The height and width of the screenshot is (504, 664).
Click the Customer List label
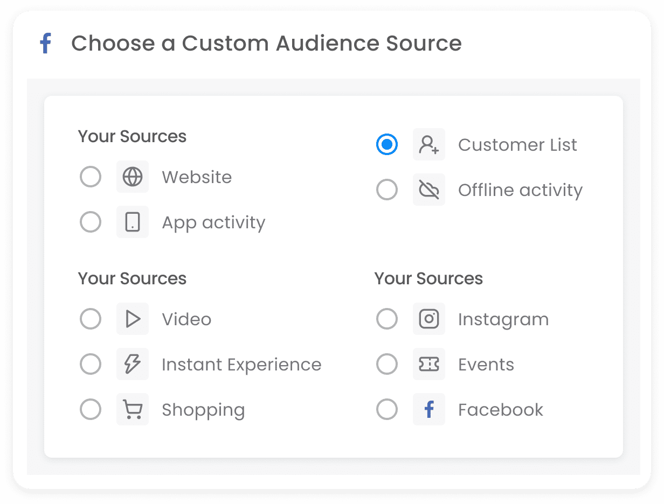517,145
